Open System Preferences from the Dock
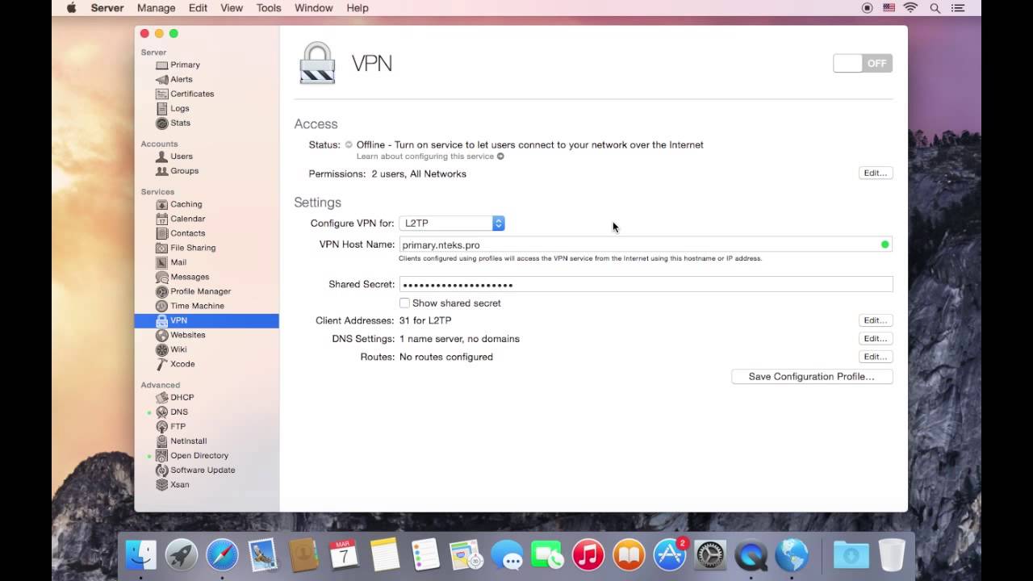Image resolution: width=1033 pixels, height=581 pixels. (x=710, y=555)
